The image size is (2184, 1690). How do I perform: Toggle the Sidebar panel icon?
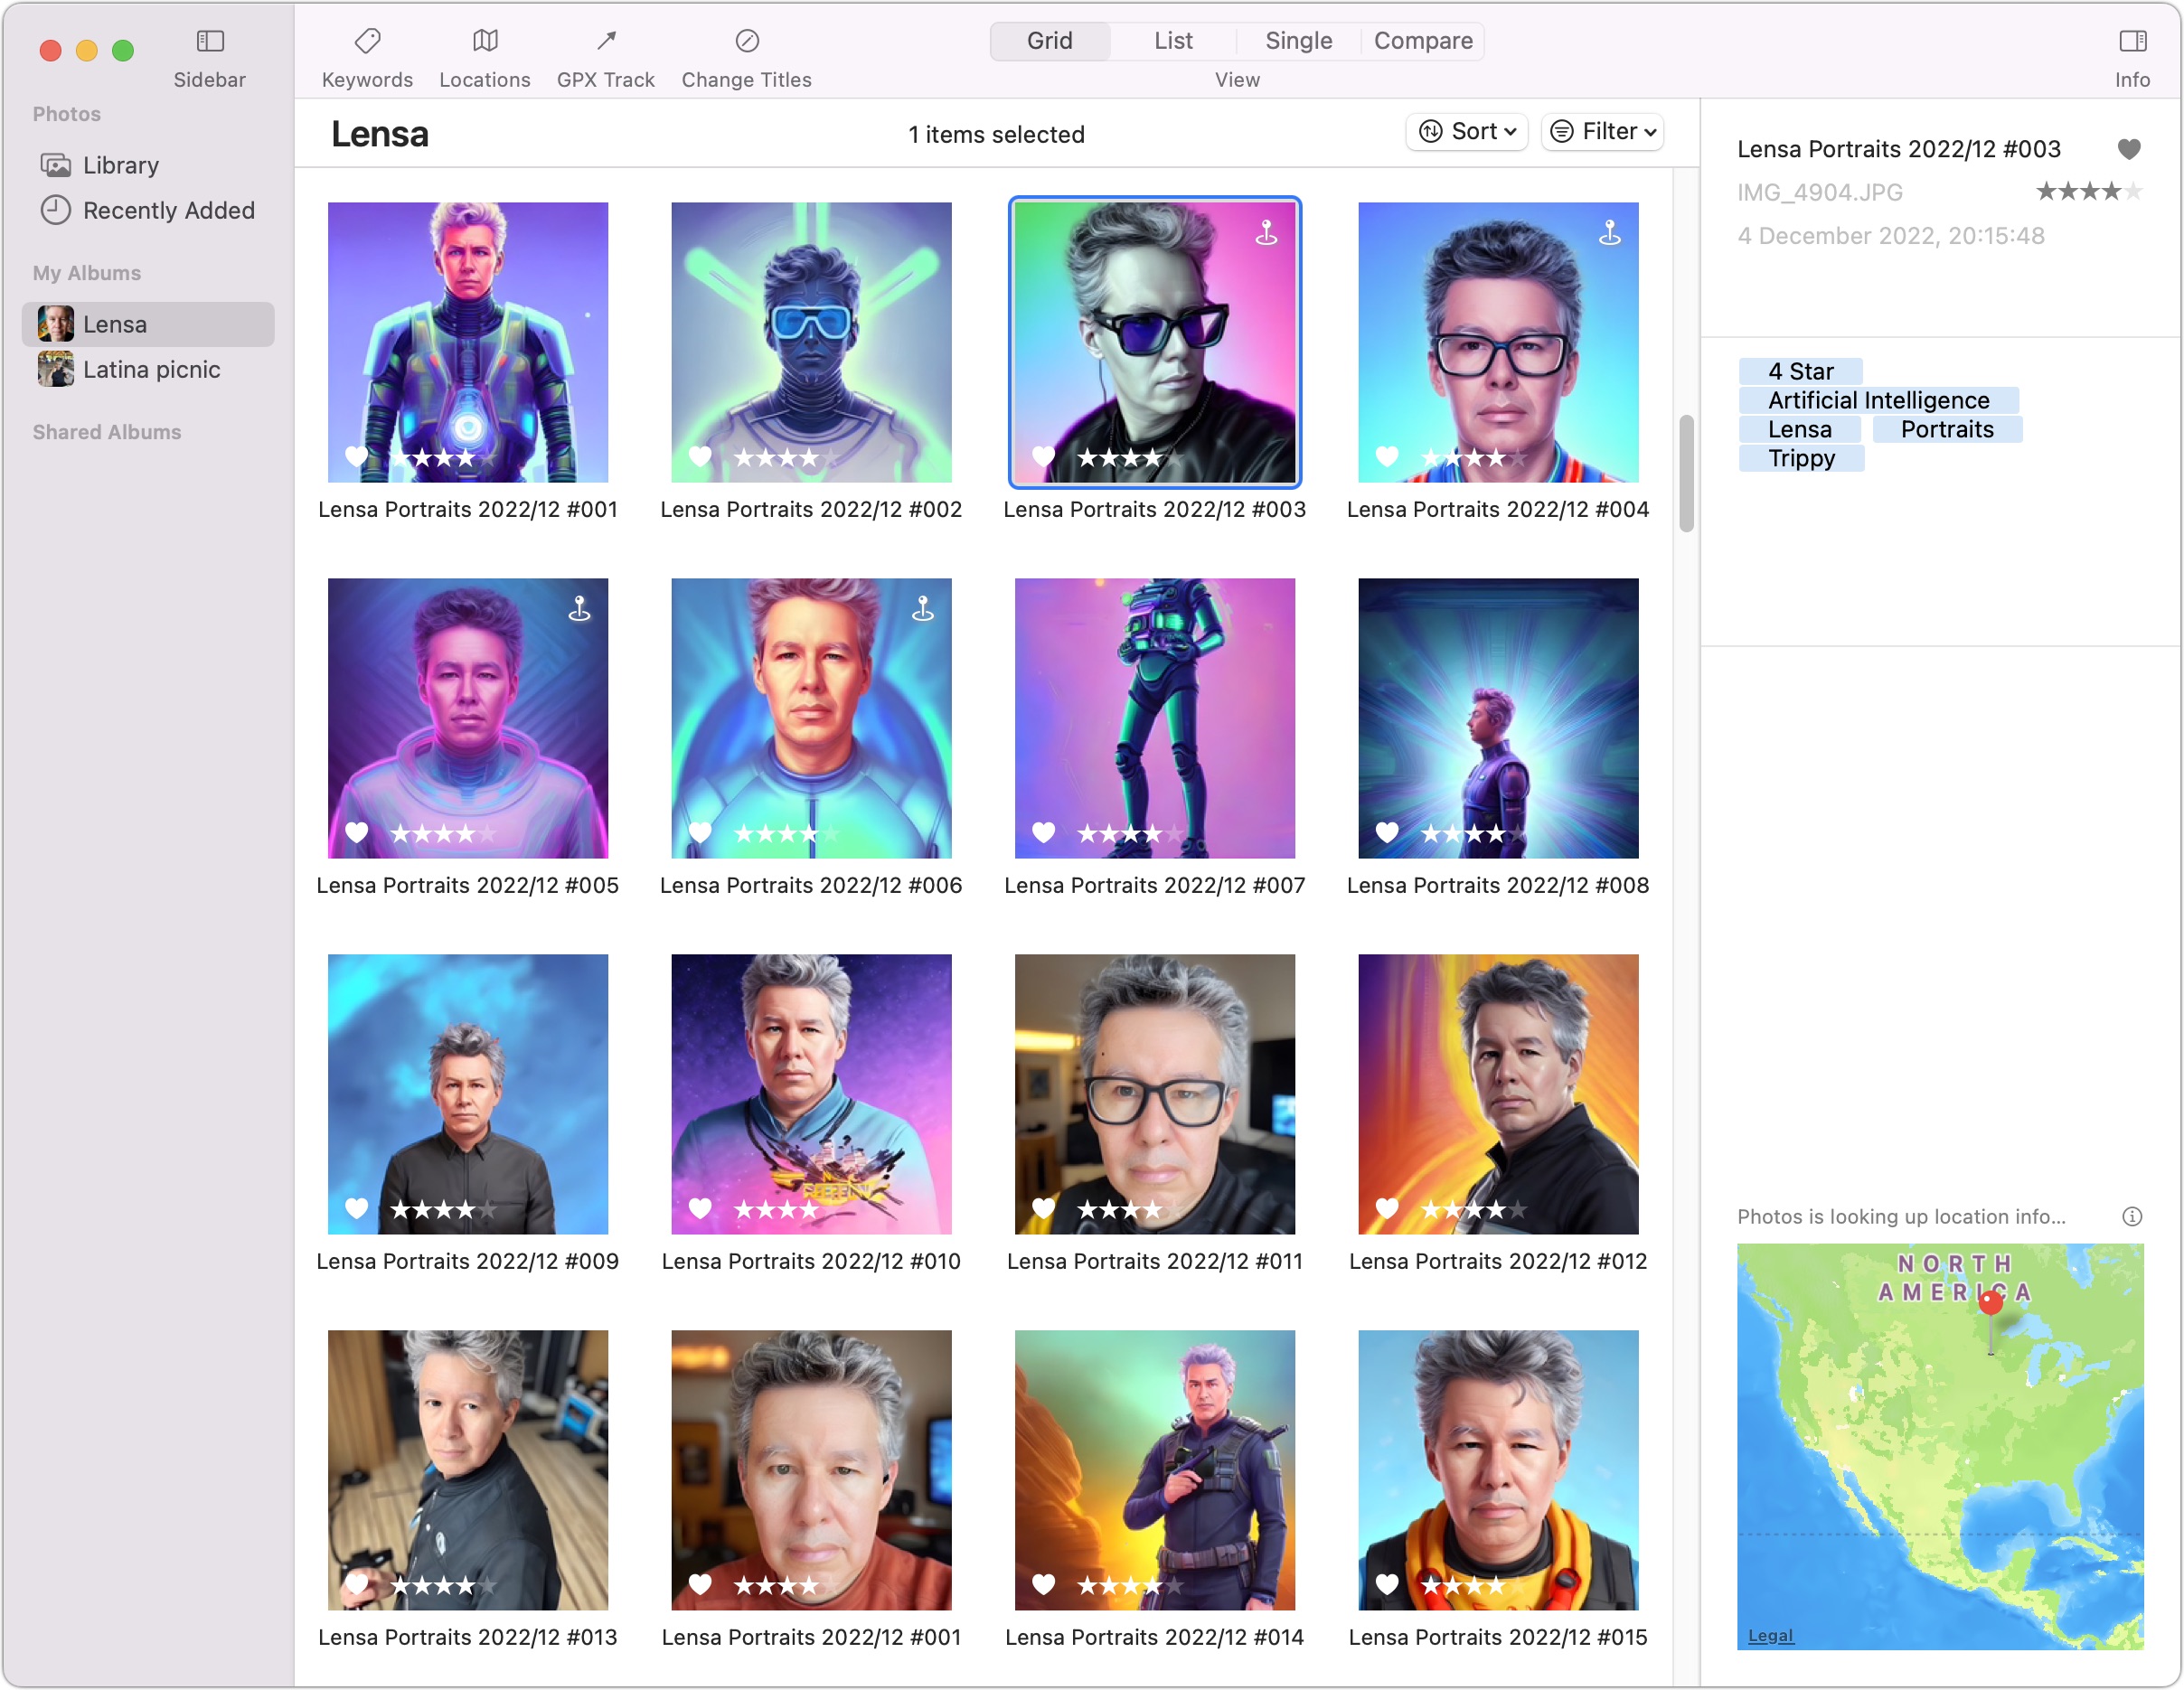coord(210,41)
